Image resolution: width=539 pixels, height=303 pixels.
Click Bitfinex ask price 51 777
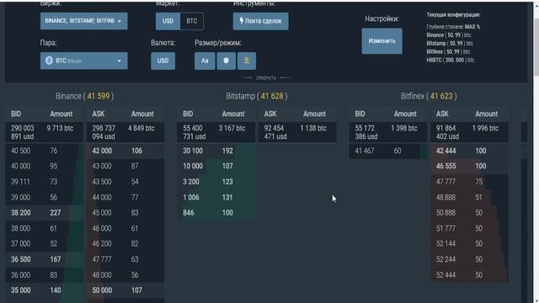446,228
